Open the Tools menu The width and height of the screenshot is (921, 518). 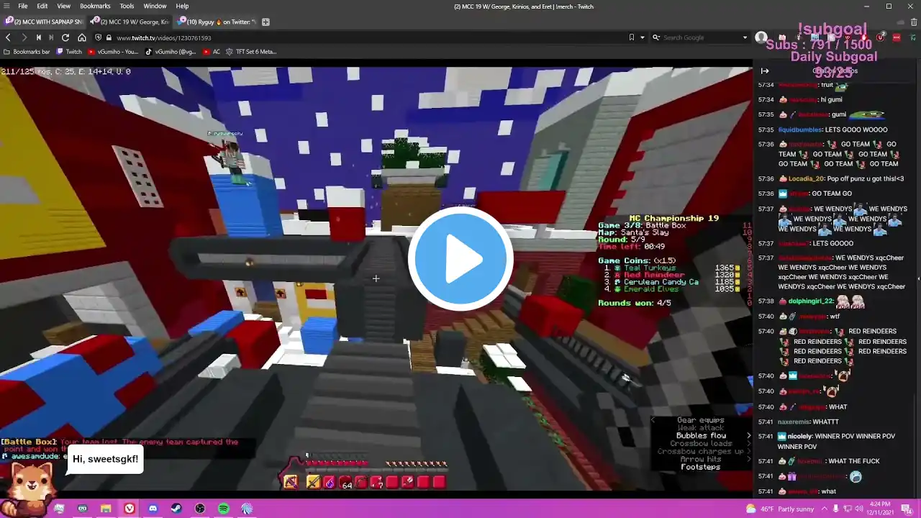coord(127,6)
